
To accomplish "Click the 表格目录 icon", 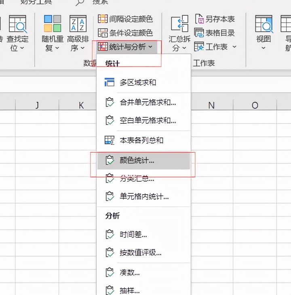I will click(199, 33).
